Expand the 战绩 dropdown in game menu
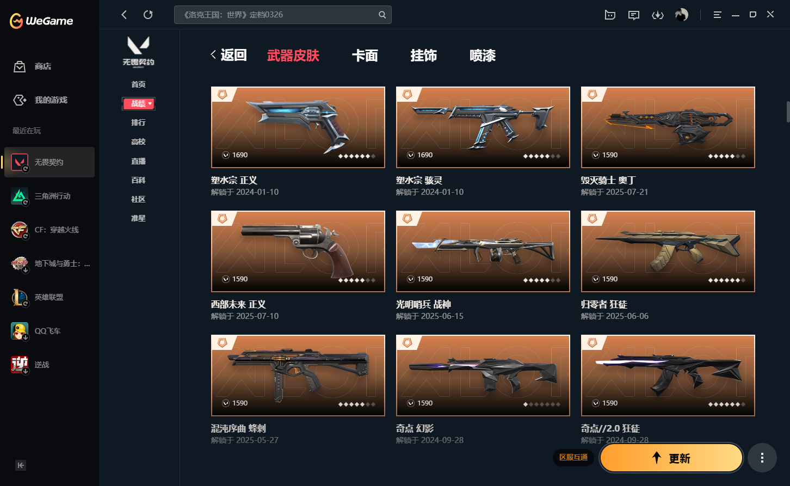Image resolution: width=790 pixels, height=486 pixels. 139,103
